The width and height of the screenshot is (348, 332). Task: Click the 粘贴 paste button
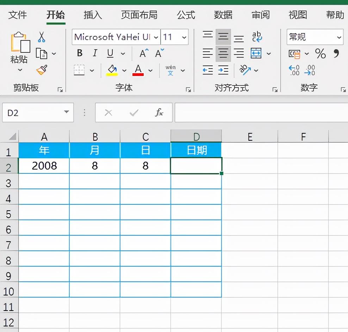(19, 47)
